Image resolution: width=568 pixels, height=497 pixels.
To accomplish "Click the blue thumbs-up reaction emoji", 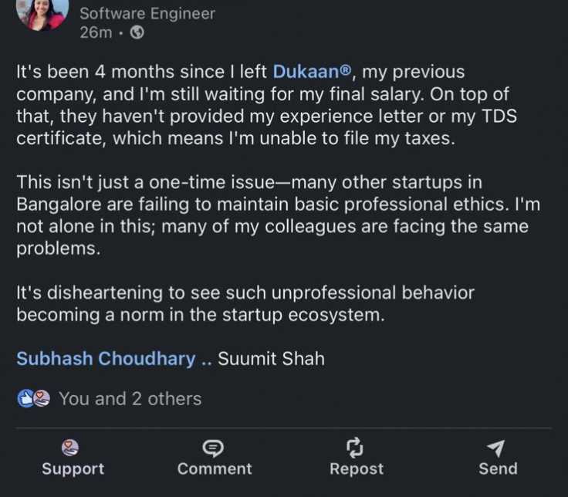I will tap(26, 398).
